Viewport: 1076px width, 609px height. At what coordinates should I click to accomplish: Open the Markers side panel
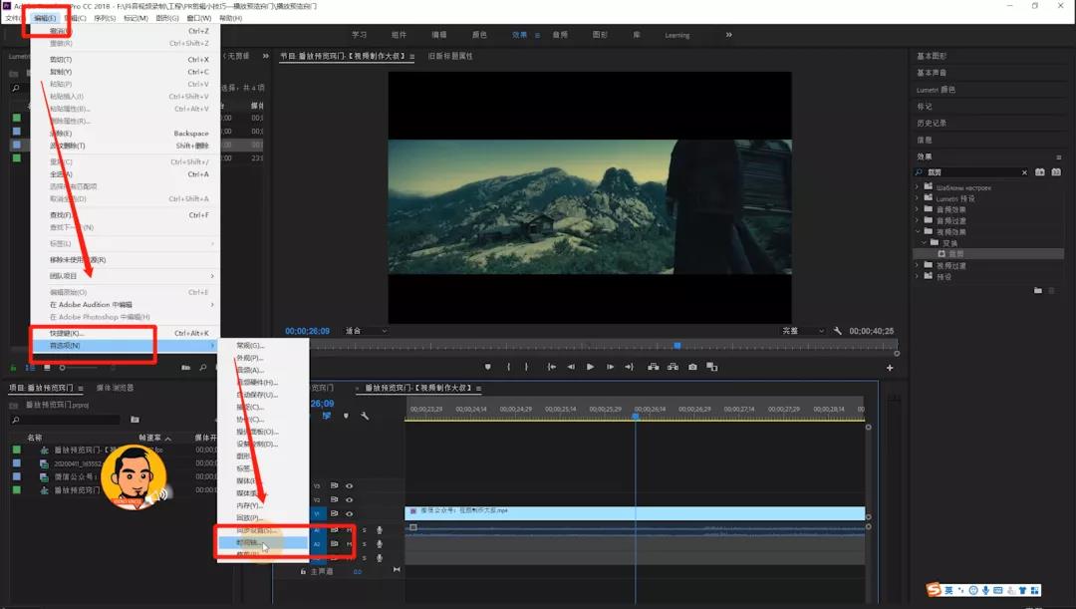pyautogui.click(x=925, y=107)
